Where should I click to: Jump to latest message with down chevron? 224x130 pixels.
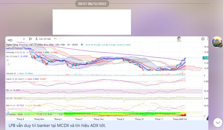pos(218,122)
